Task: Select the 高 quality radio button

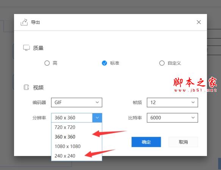Action: [47, 63]
